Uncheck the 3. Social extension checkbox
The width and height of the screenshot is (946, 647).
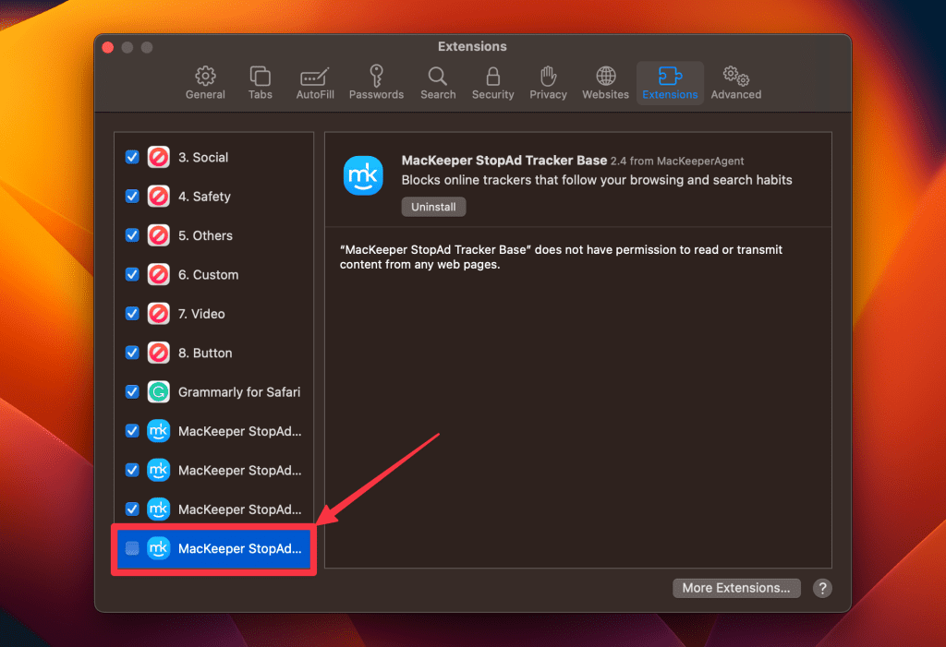132,158
